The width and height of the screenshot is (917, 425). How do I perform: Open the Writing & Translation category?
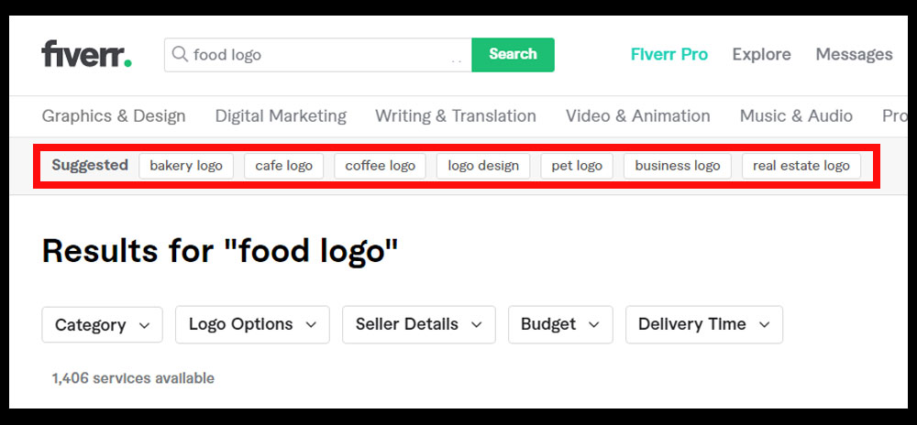point(456,116)
